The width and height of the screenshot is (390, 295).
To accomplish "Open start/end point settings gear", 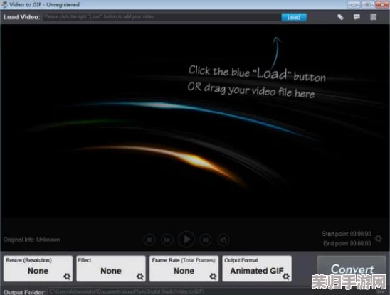I will pos(379,239).
